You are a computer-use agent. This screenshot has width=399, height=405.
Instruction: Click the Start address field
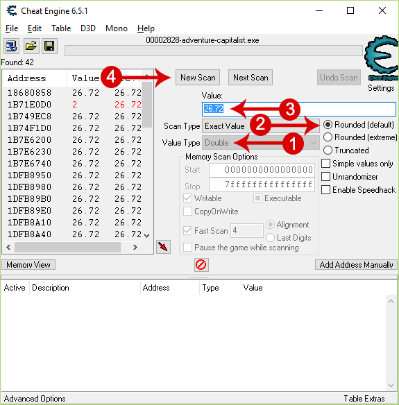pyautogui.click(x=262, y=170)
